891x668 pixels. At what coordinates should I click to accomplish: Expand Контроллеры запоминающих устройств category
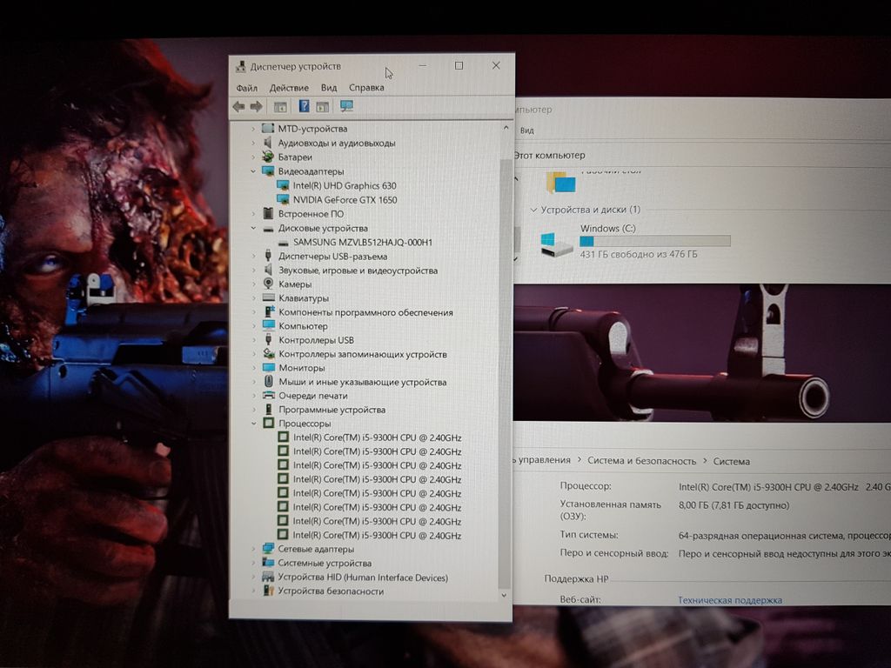click(x=253, y=354)
